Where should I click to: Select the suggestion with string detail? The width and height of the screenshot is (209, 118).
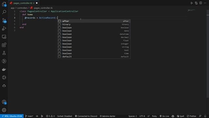(x=94, y=47)
